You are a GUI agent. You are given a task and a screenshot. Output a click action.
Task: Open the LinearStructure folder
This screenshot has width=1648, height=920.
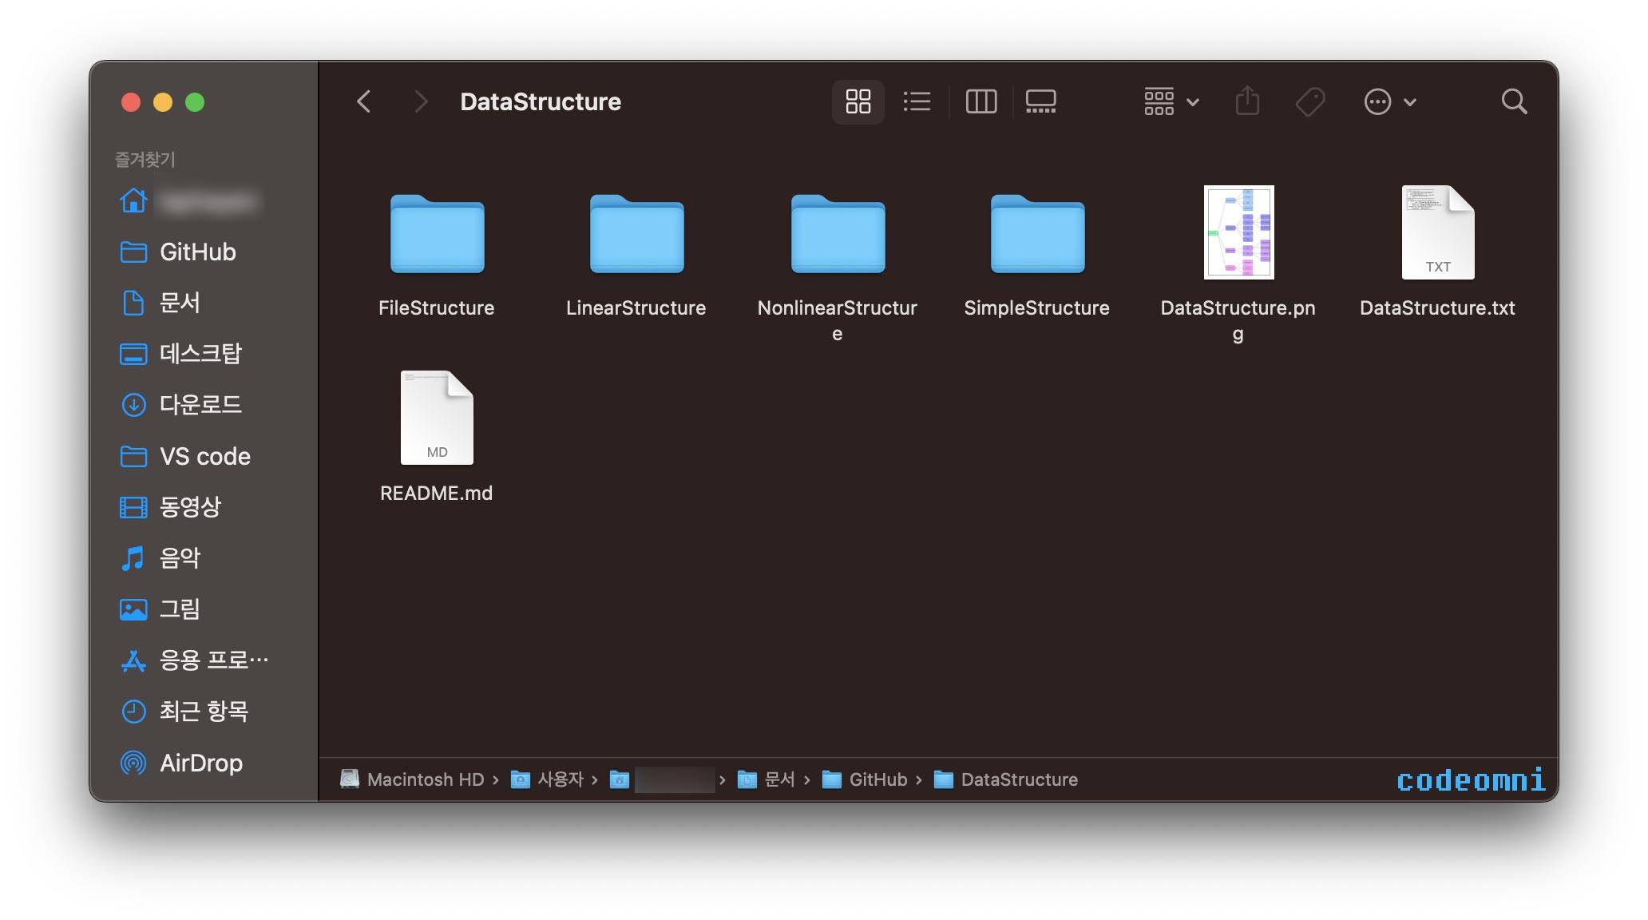(636, 235)
